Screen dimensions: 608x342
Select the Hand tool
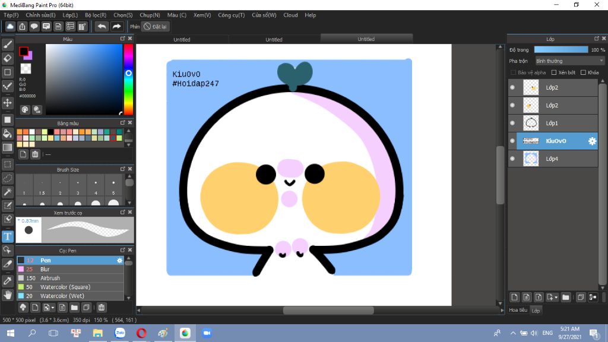point(7,294)
